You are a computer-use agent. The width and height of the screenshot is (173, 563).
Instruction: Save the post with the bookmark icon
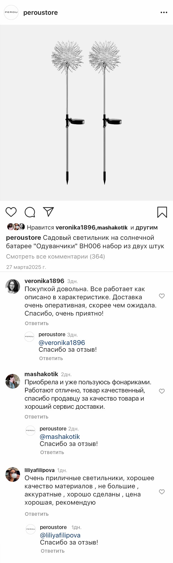pos(162,212)
